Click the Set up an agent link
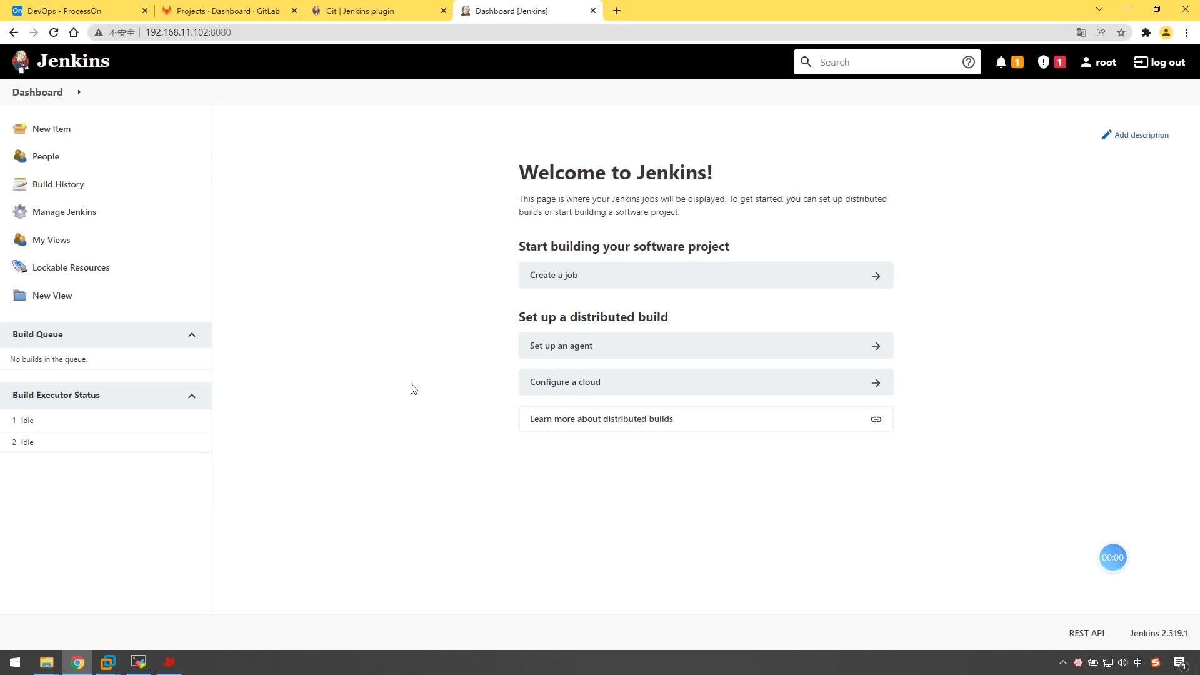 click(706, 346)
